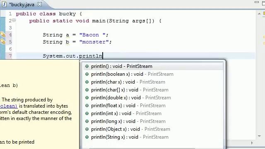The width and height of the screenshot is (265, 149).
Task: Select the bucky.java editor tab
Action: coord(22,5)
